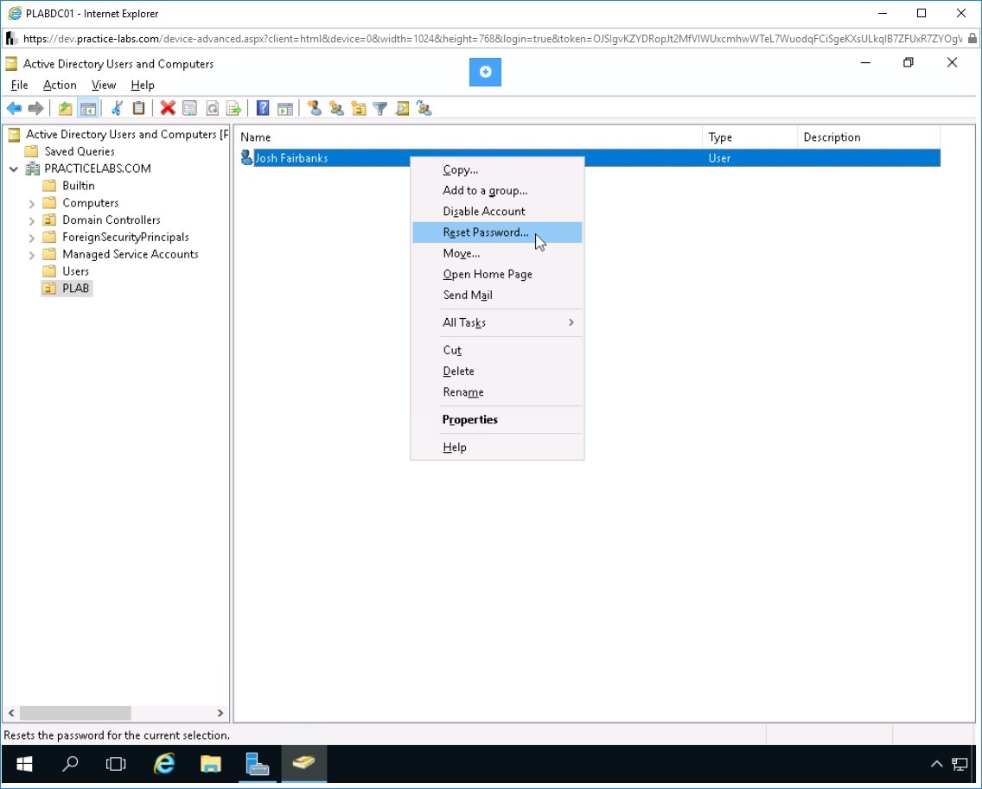
Task: Click the network icon in system tray
Action: [x=960, y=764]
